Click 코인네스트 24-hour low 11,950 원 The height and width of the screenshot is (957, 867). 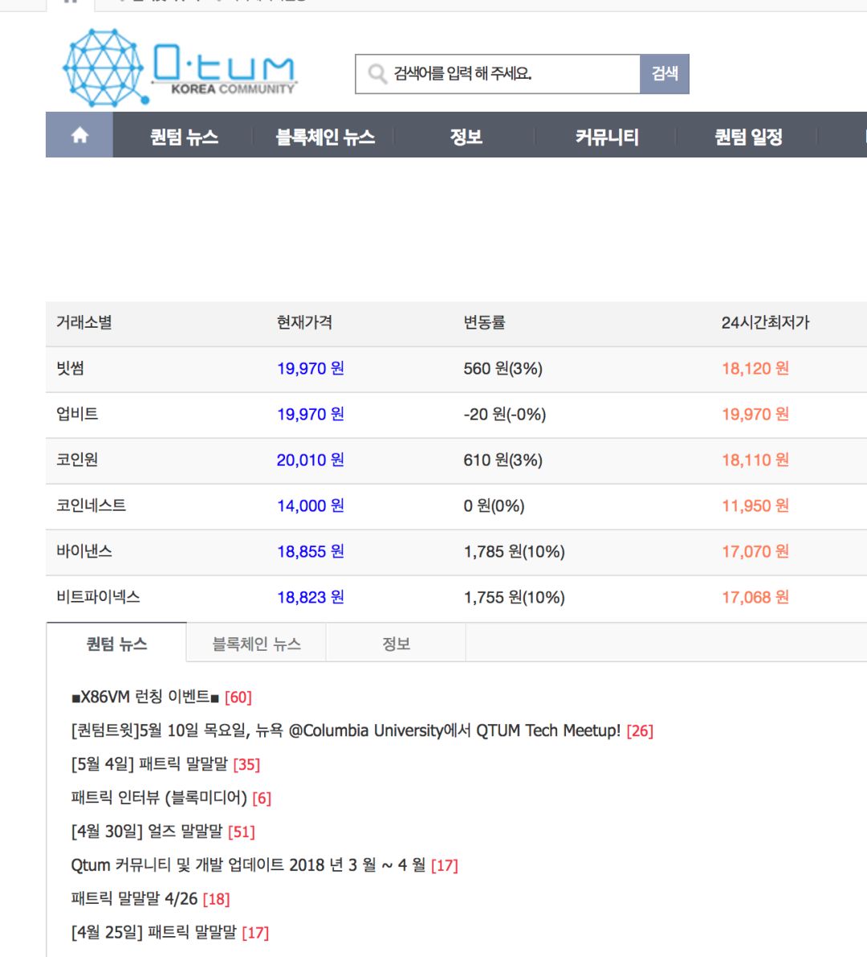[755, 506]
